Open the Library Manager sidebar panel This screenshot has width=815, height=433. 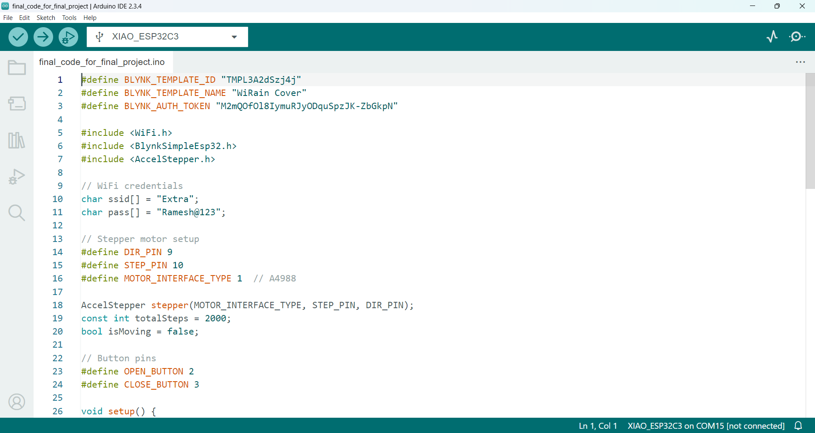17,140
